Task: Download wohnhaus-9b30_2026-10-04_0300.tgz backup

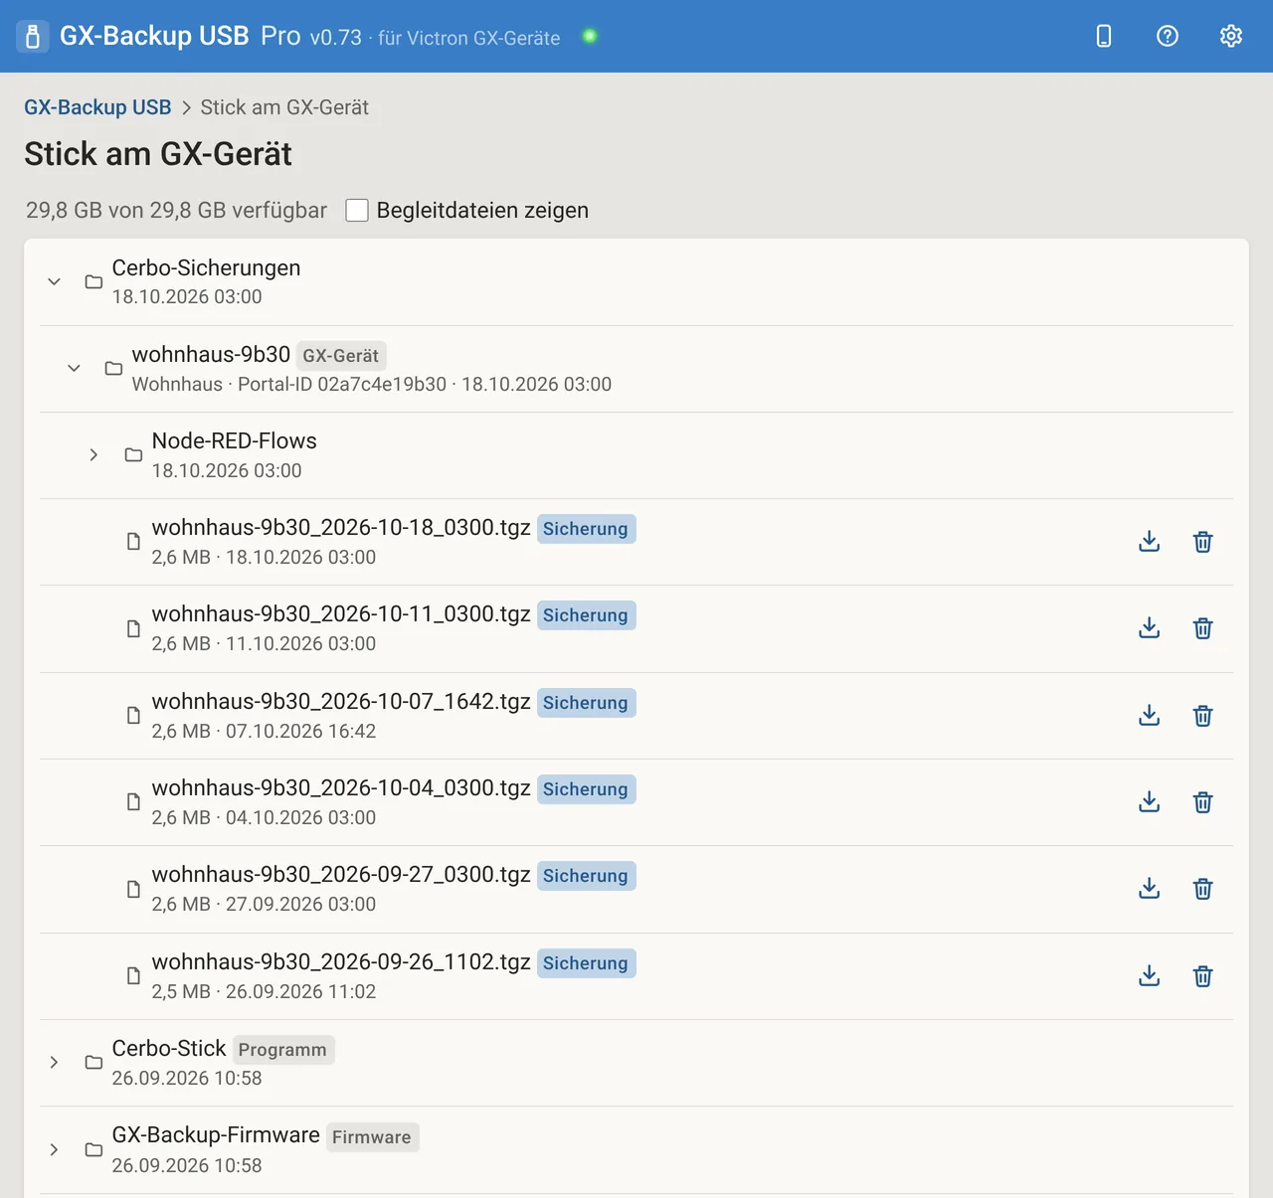Action: point(1149,802)
